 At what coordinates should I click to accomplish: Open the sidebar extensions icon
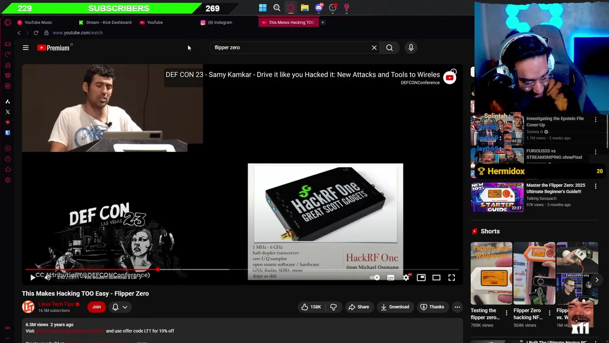pos(8,170)
